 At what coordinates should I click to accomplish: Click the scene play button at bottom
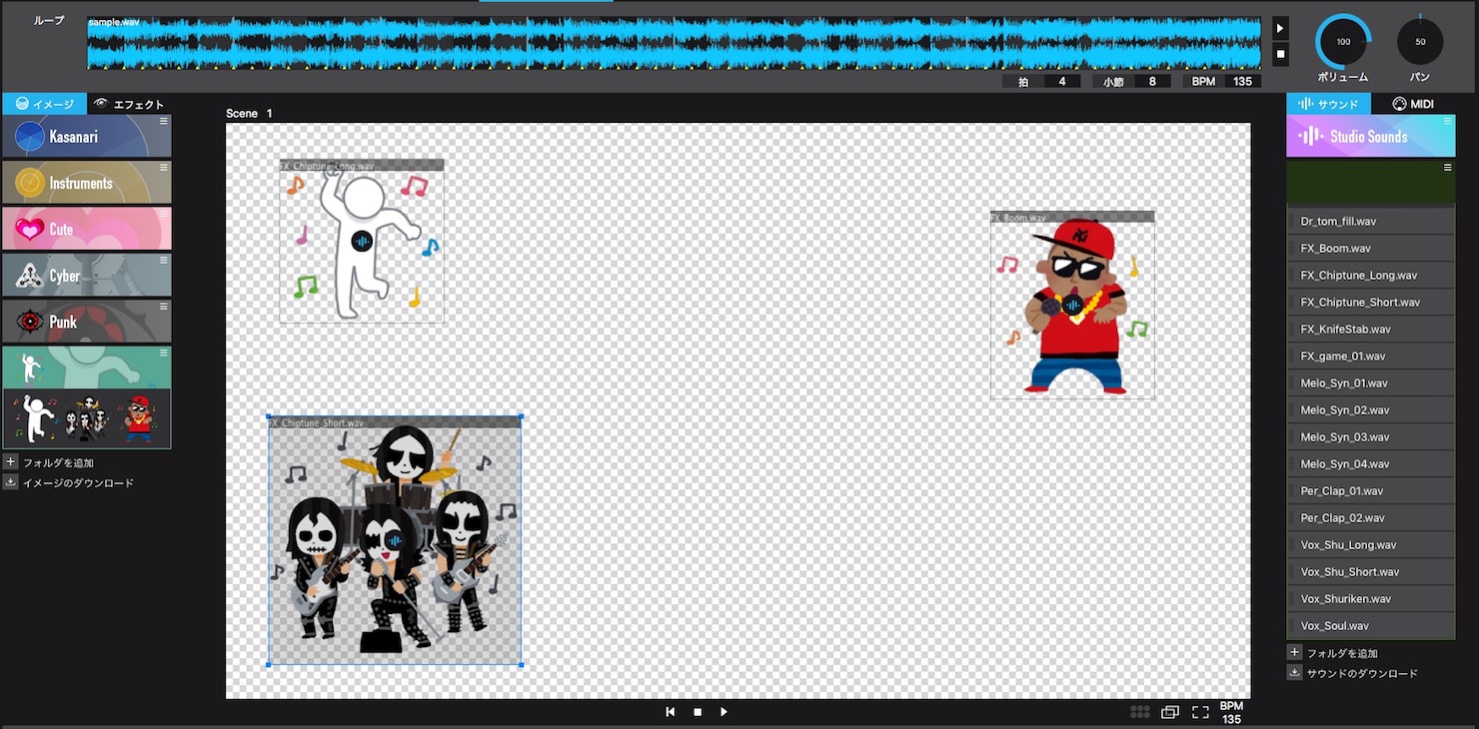coord(724,712)
